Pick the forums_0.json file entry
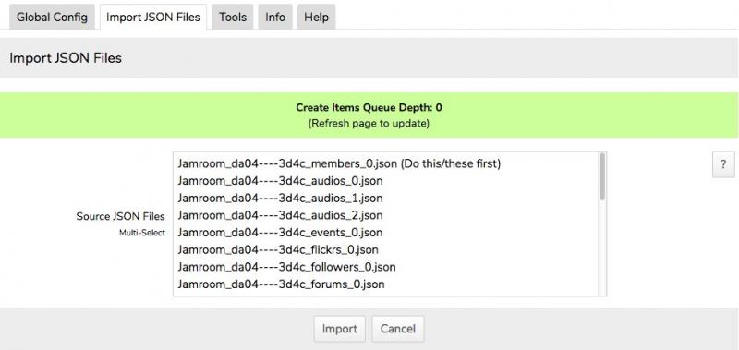 tap(385, 284)
